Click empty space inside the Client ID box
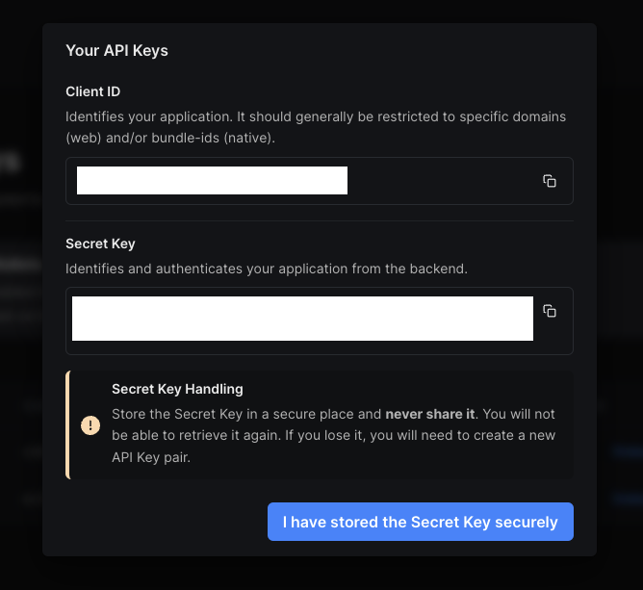This screenshot has width=643, height=590. pos(443,181)
